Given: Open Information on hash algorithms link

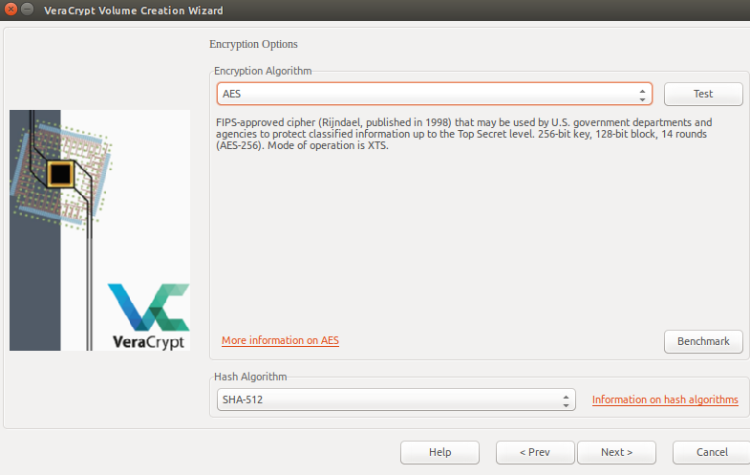Looking at the screenshot, I should coord(665,399).
